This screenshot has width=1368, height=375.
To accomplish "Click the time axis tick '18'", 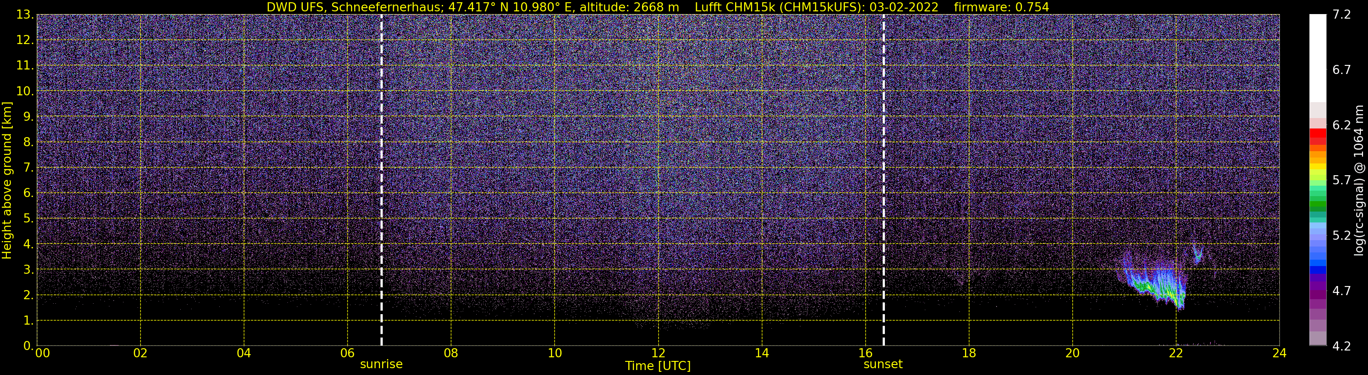I will (968, 353).
